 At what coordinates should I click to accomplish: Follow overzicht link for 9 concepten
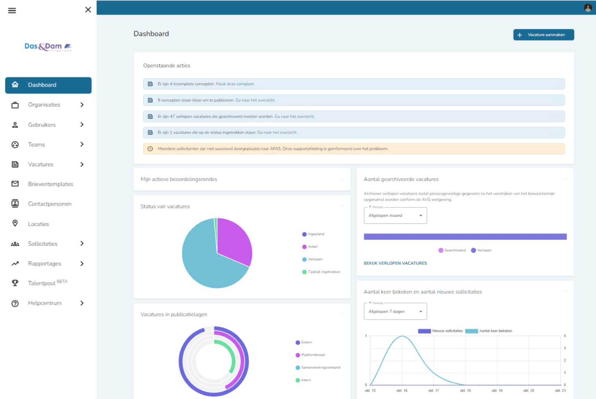(255, 100)
